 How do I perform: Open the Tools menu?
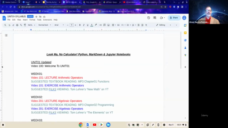(39, 20)
